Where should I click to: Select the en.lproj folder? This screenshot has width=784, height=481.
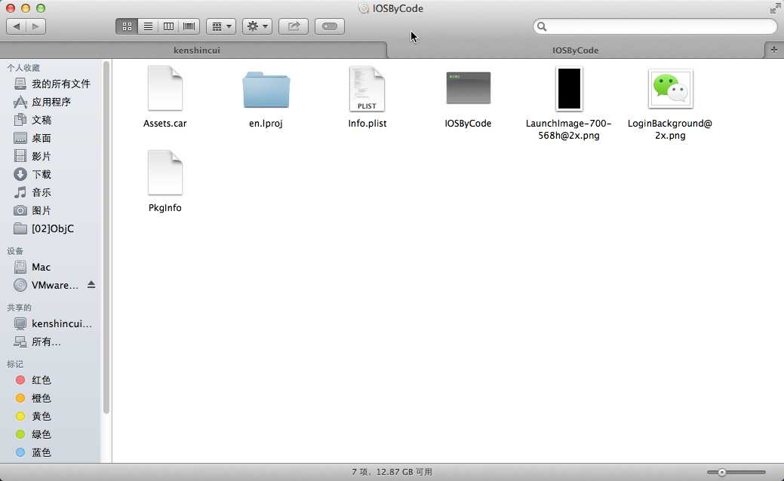[x=266, y=97]
